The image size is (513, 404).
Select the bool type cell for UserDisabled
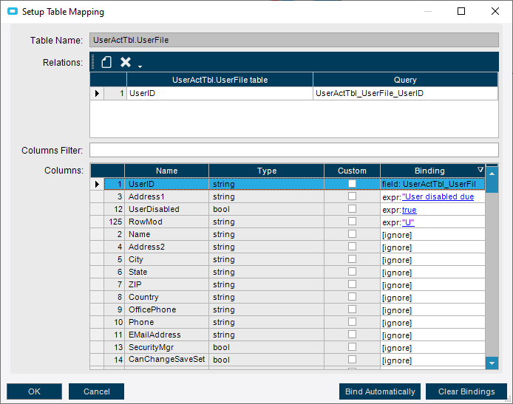point(267,209)
